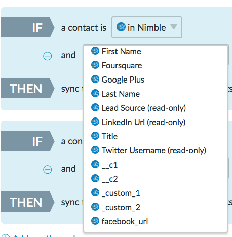Click the Nimble logo in 'in Nimble' dropdown

coord(121,27)
